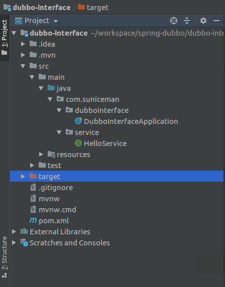Collapse the service package
Screen dimensions: 225x287
pyautogui.click(x=59, y=132)
